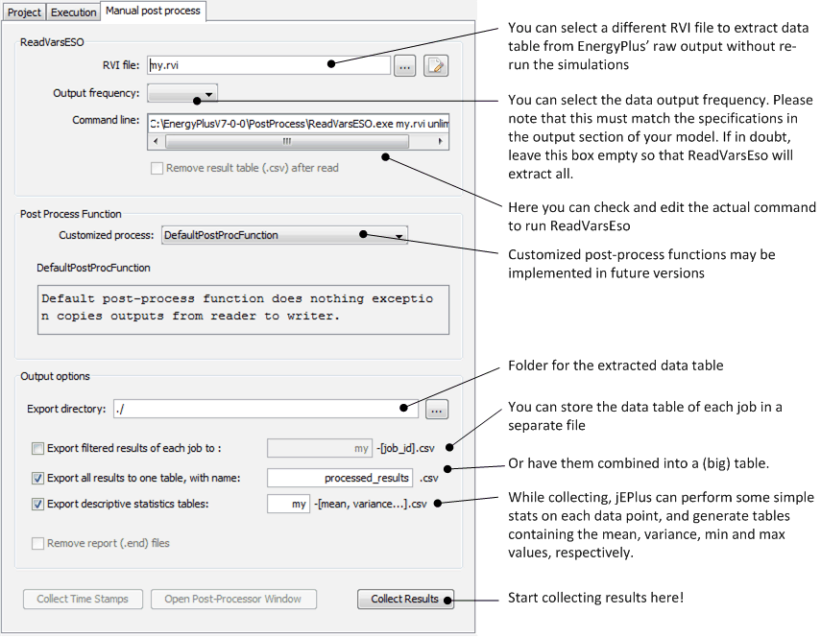Select the Manual post process tab
The width and height of the screenshot is (821, 637).
click(153, 11)
